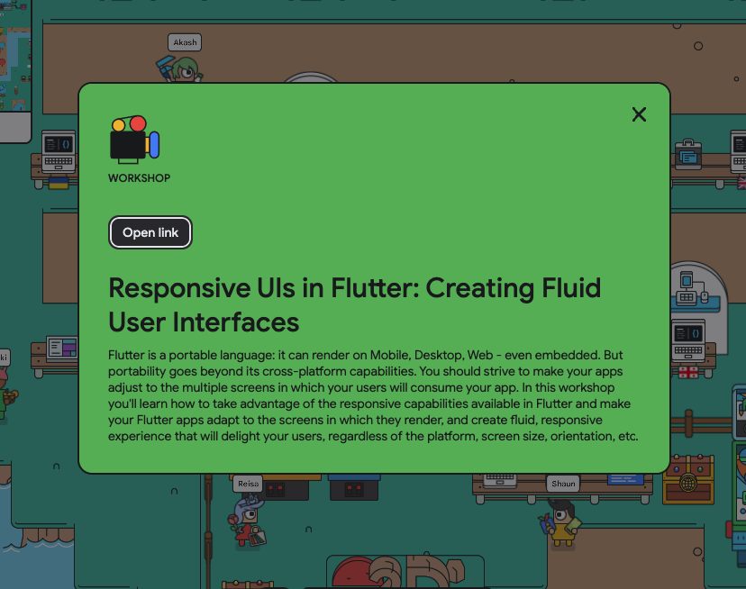Open the treasure chest with globe emblem

tap(688, 479)
